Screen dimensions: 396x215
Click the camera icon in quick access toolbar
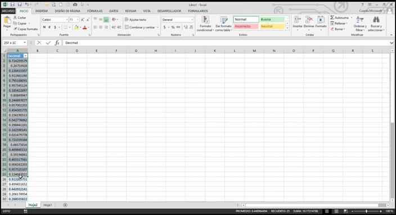click(x=75, y=5)
